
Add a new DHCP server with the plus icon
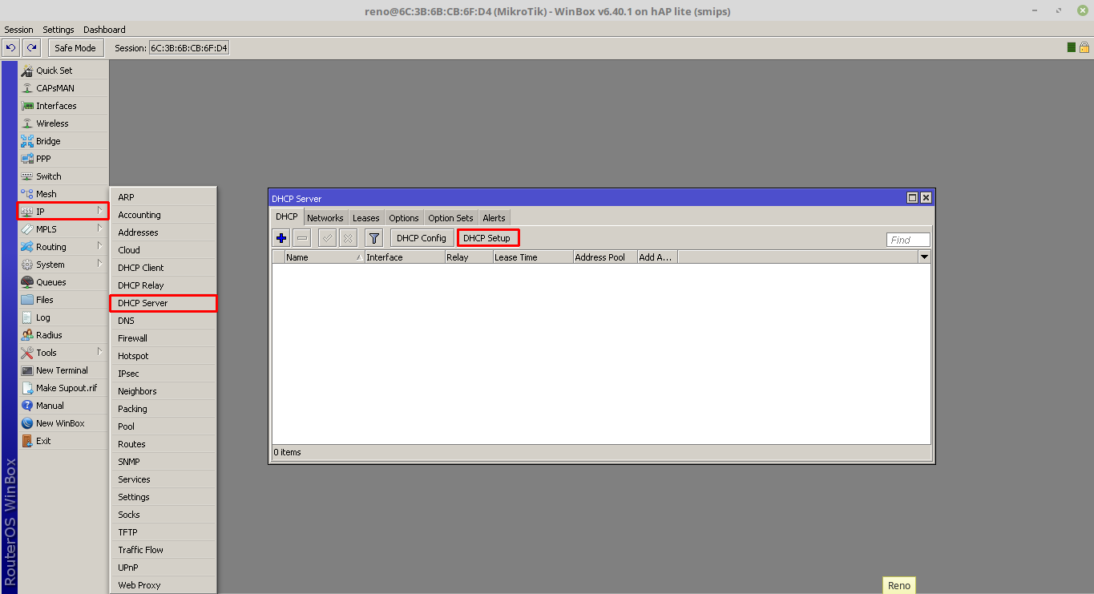(281, 237)
